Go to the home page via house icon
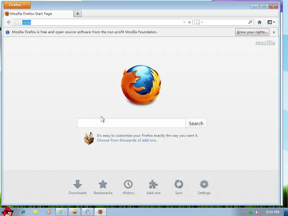The width and height of the screenshot is (288, 216). 259,22
